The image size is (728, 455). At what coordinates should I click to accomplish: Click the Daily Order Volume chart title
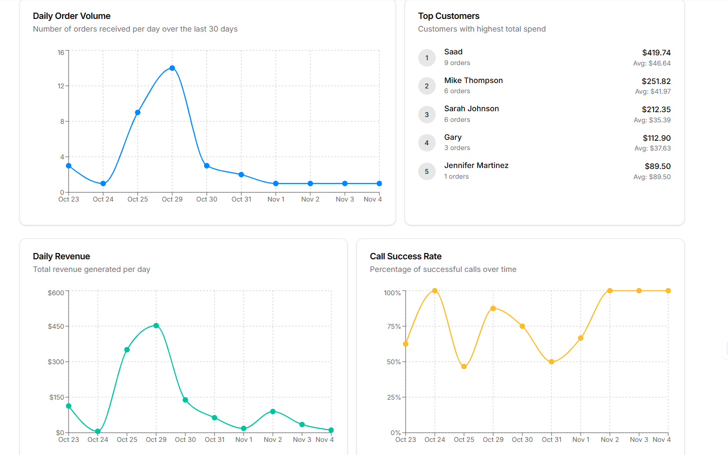[x=71, y=16]
